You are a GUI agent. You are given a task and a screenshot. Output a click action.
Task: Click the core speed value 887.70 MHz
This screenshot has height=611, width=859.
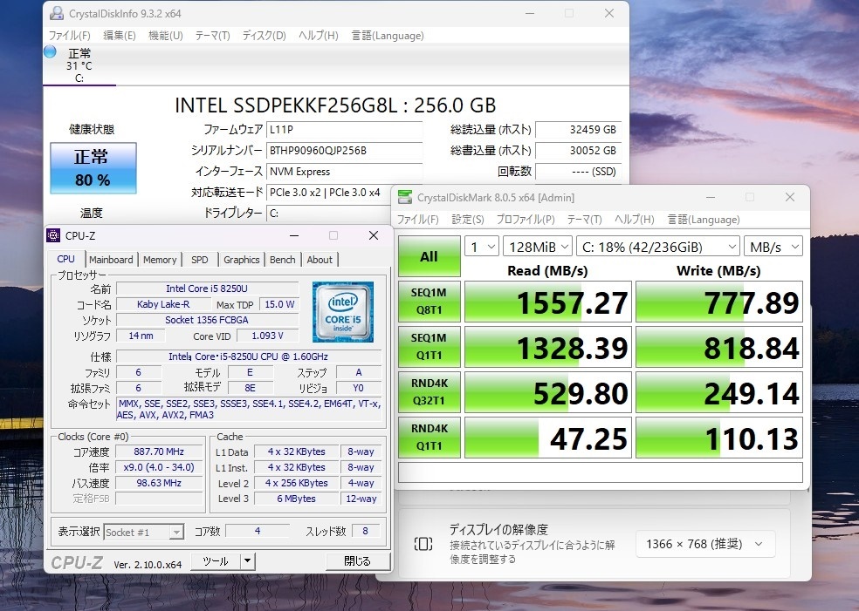[x=159, y=451]
